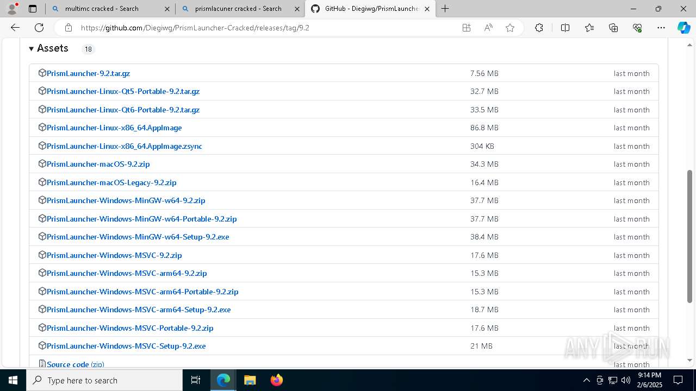Click the page vertical scrollbar thumb
Viewport: 696px width, 391px height.
coord(690,236)
